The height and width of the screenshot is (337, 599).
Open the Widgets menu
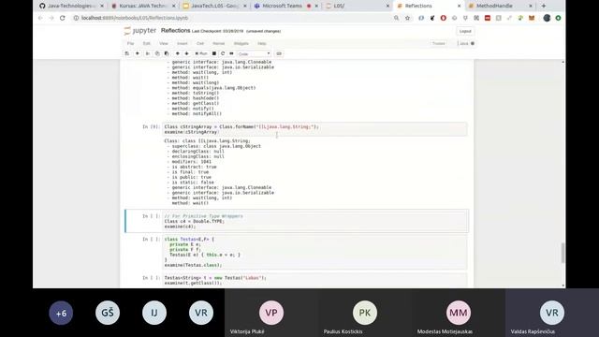pos(241,44)
